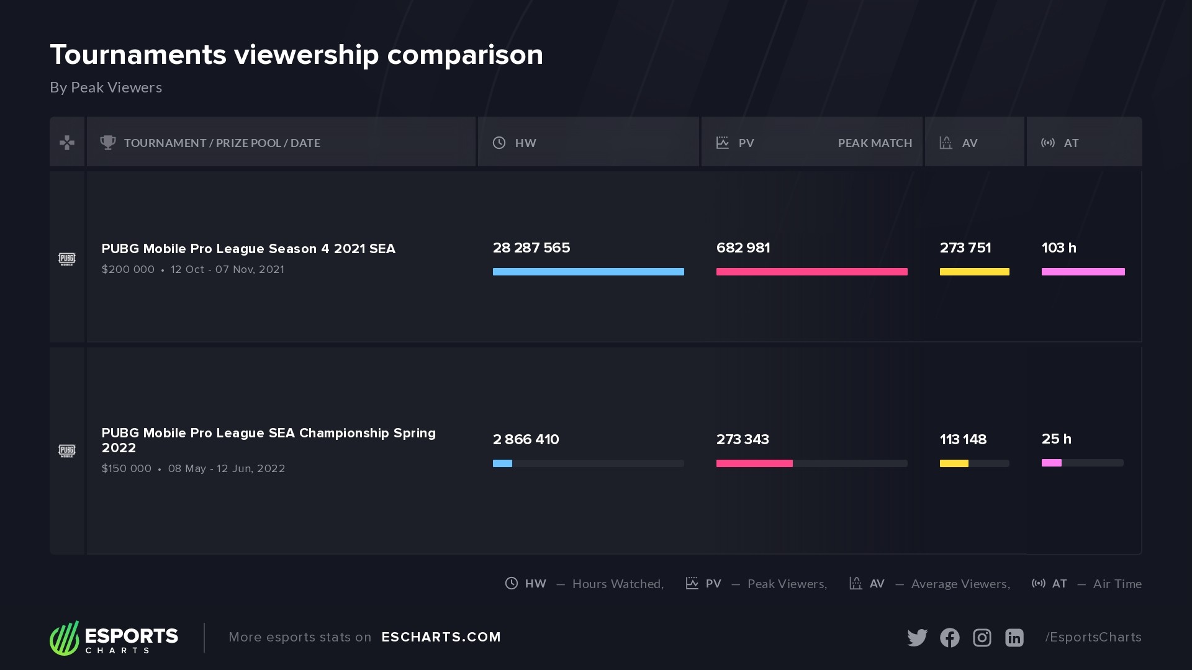Click the PUBG Mobile logo in the second row

point(67,450)
